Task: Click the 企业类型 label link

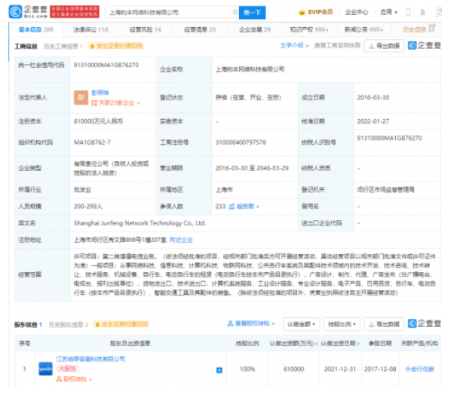Action: coord(30,168)
